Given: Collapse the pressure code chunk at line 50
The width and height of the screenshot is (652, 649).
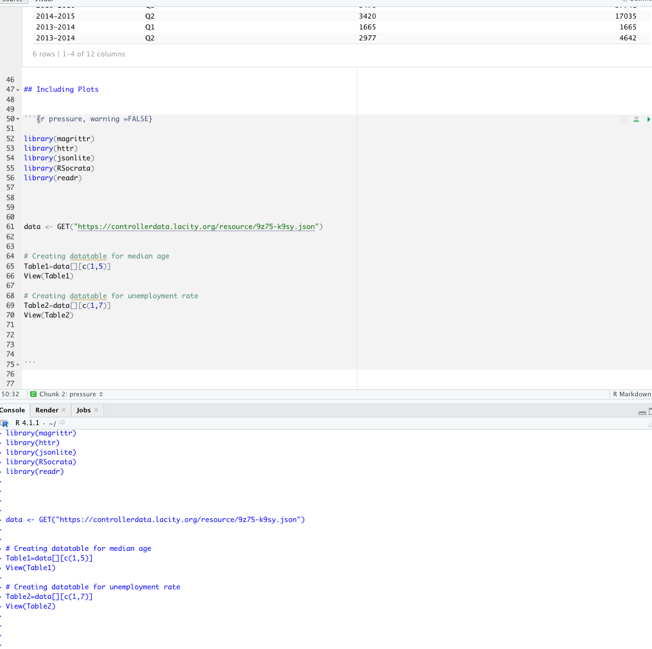Looking at the screenshot, I should [x=18, y=119].
